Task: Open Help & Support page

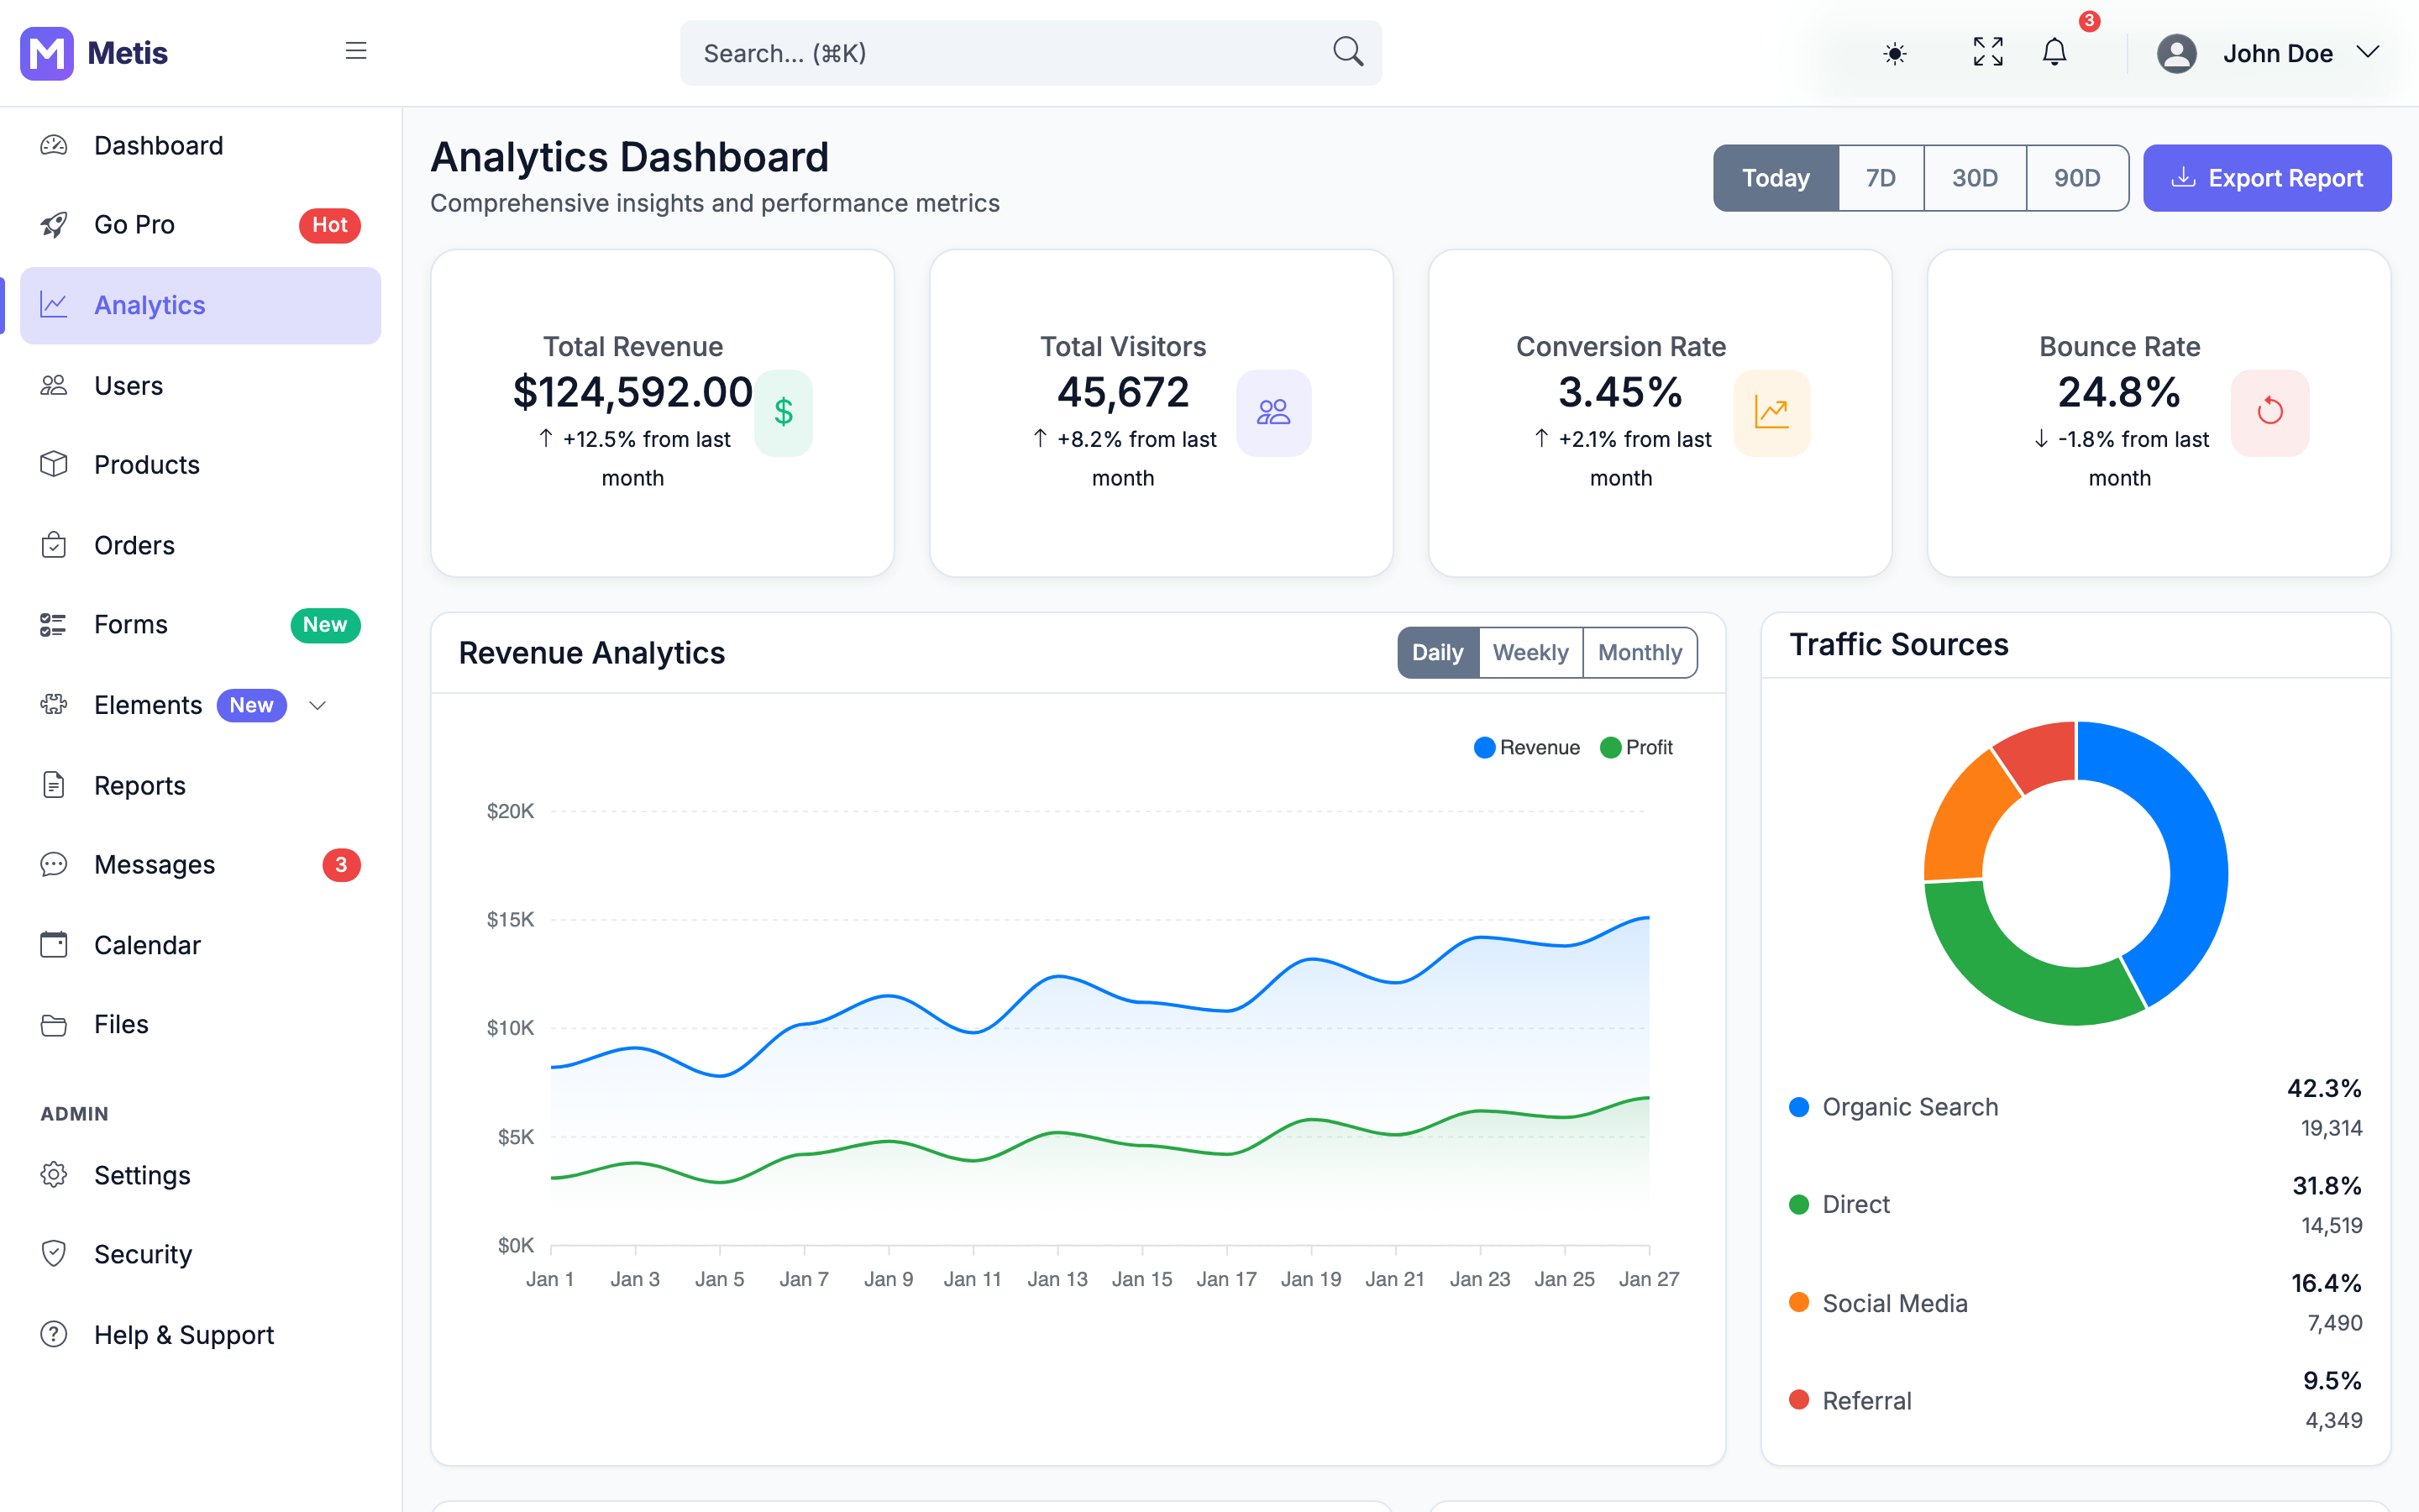Action: pos(200,1334)
